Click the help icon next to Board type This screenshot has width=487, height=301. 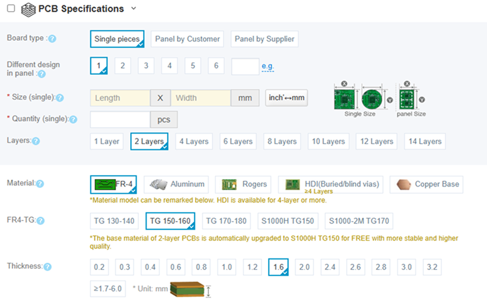tap(52, 39)
